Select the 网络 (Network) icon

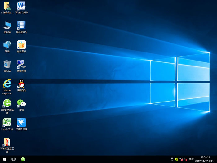(x=7, y=45)
